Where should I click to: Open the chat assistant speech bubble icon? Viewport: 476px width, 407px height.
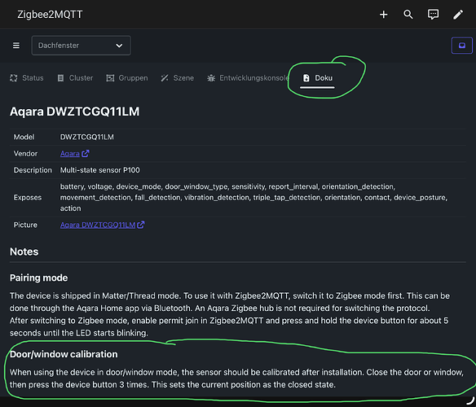click(x=433, y=15)
